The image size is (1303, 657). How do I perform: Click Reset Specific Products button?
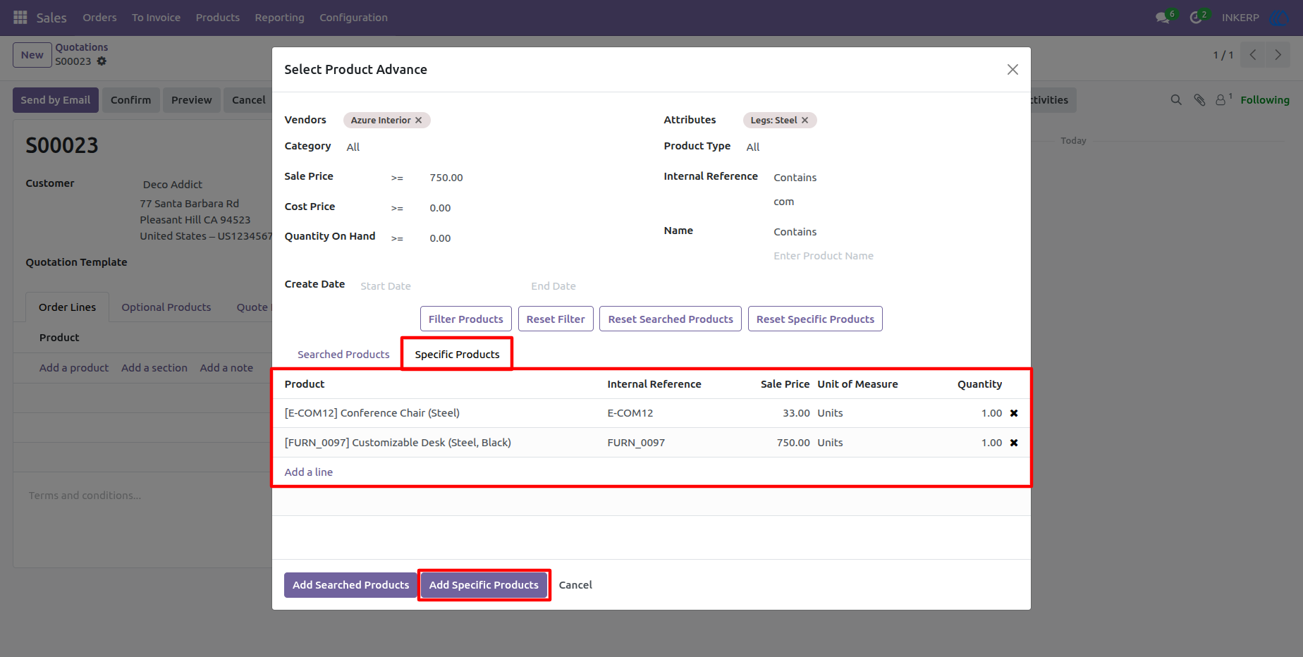(x=815, y=319)
